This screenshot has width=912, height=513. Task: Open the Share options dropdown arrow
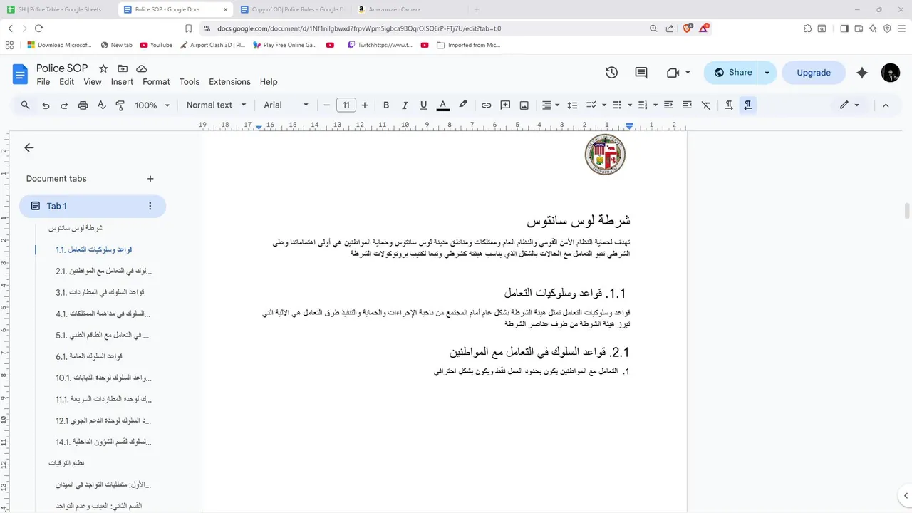point(767,73)
